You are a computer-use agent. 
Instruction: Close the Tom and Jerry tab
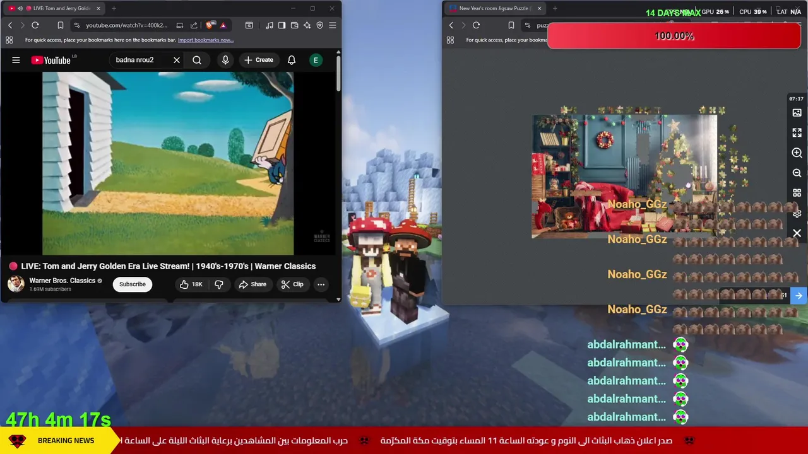[98, 8]
